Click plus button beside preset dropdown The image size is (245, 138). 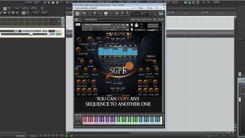(x=136, y=8)
